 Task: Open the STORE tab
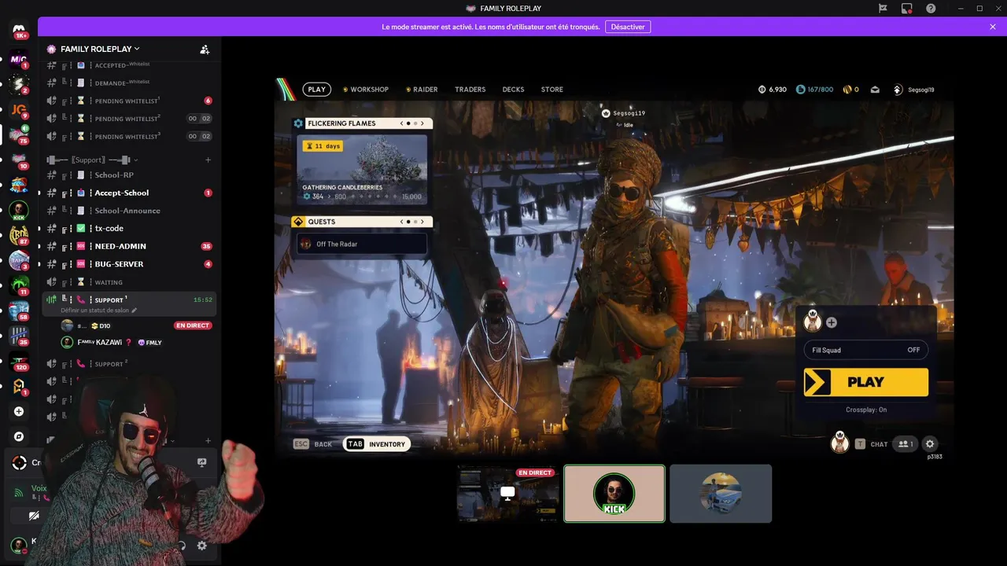pyautogui.click(x=552, y=90)
